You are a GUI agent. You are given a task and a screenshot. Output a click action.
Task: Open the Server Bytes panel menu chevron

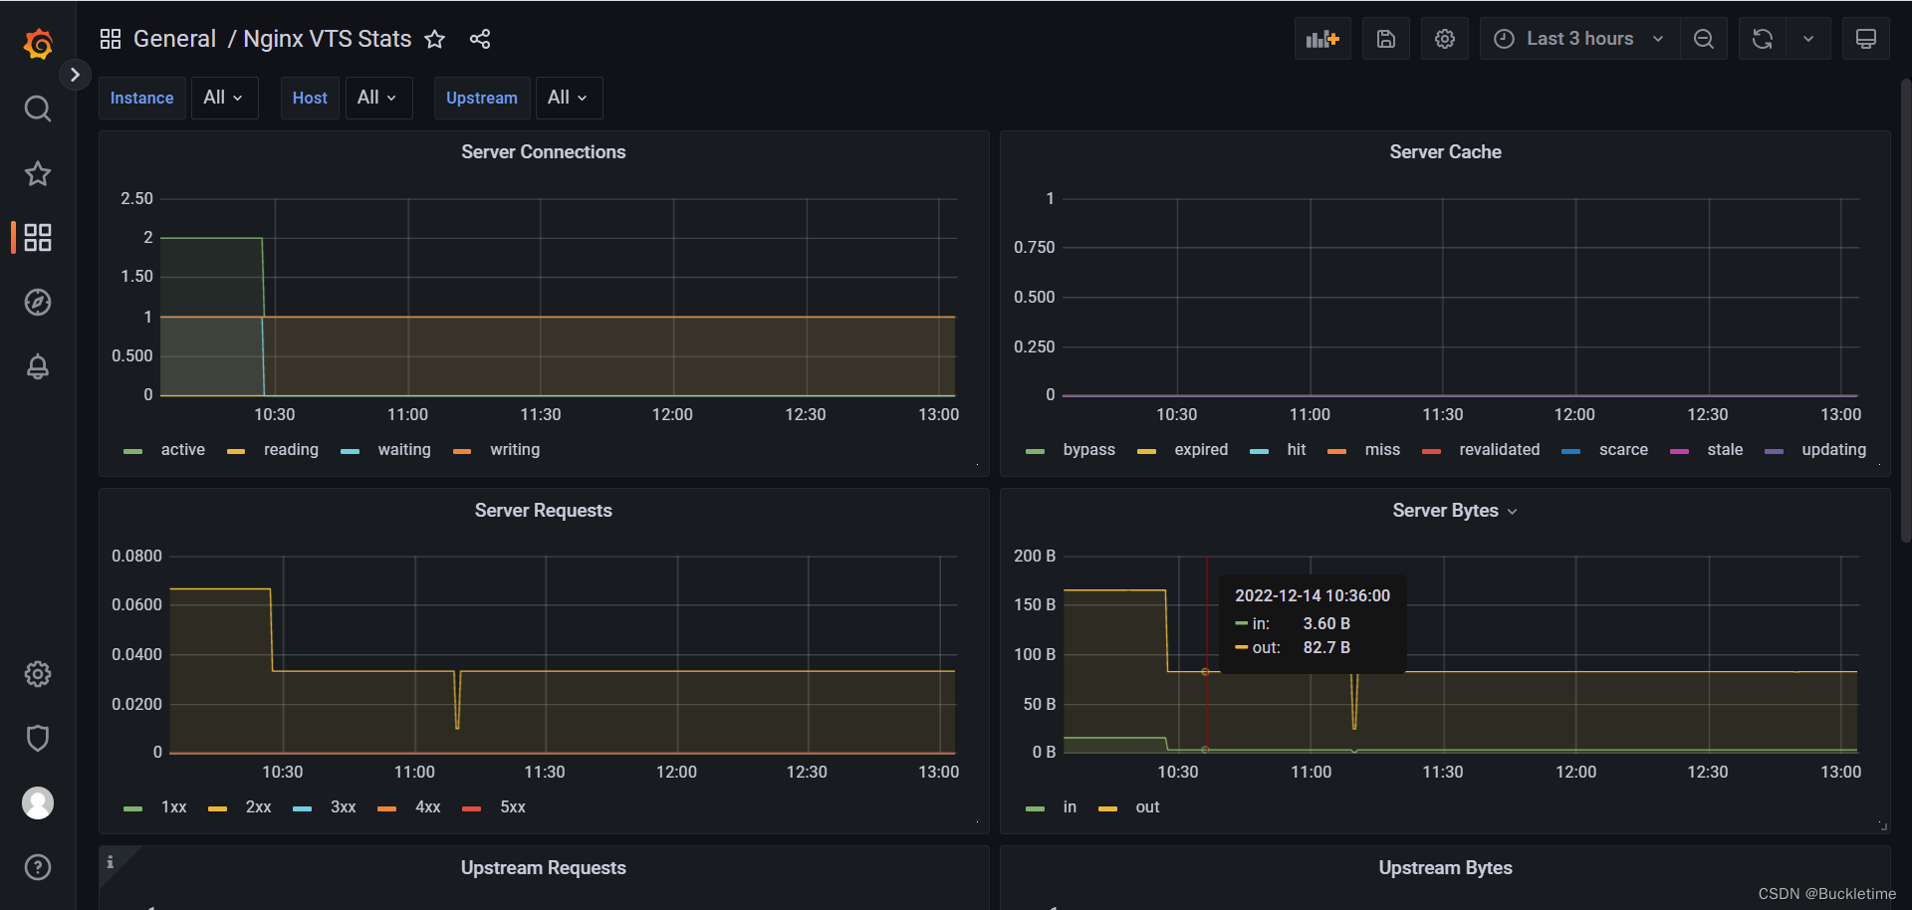pyautogui.click(x=1513, y=512)
